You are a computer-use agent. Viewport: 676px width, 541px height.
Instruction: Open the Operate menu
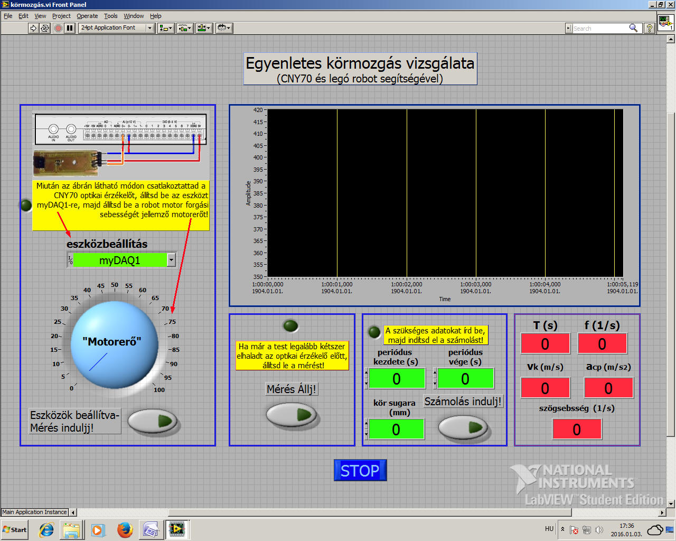click(x=87, y=16)
